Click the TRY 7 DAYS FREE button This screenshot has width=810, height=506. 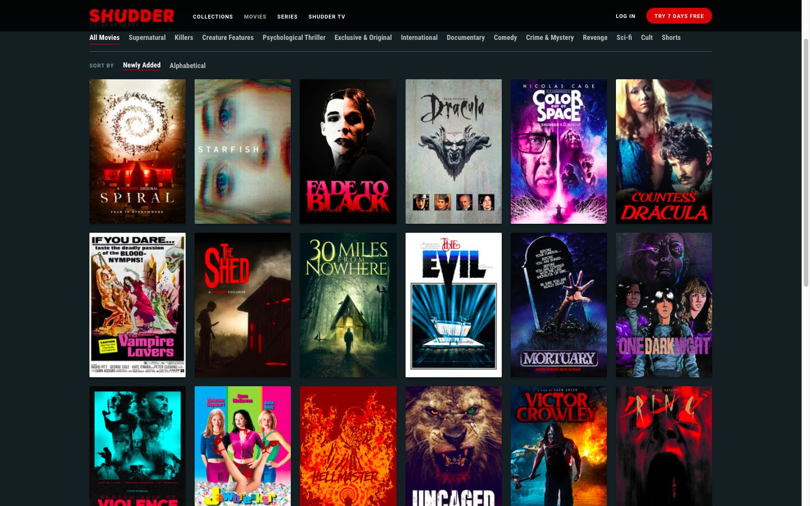pos(679,16)
